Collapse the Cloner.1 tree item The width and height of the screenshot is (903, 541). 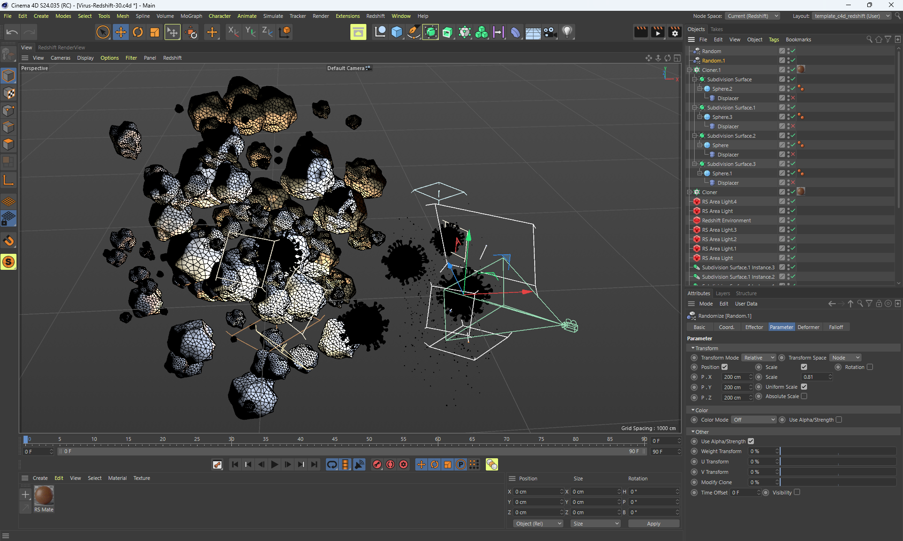coord(689,70)
